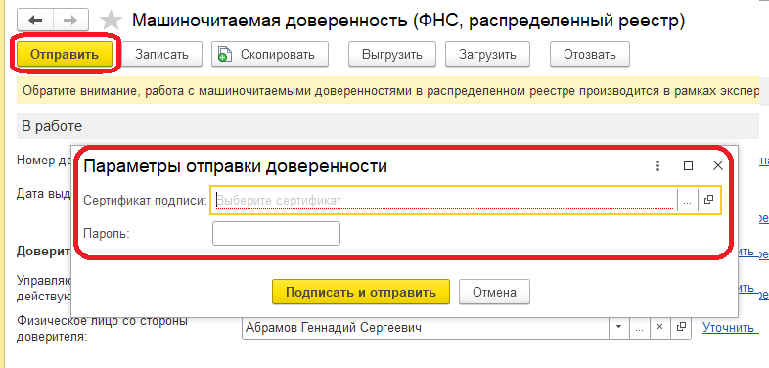Click the Выгрузить button
Viewport: 769px width, 368px height.
[x=392, y=54]
